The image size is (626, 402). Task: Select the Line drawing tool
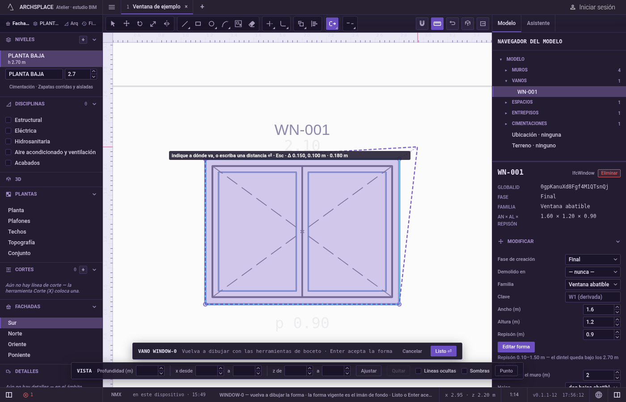click(x=185, y=24)
